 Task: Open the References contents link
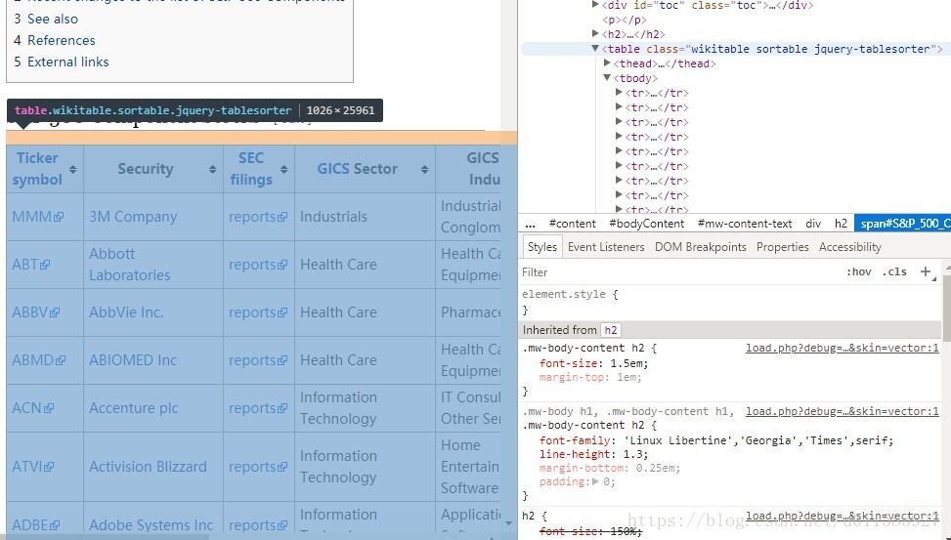pyautogui.click(x=62, y=41)
